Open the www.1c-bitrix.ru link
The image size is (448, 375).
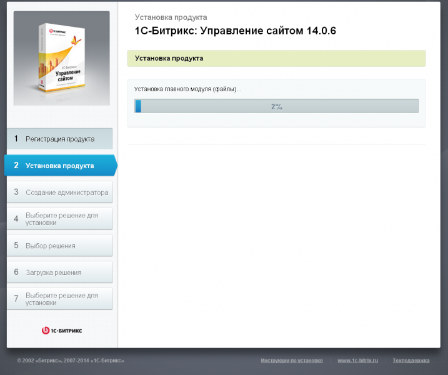click(x=358, y=361)
